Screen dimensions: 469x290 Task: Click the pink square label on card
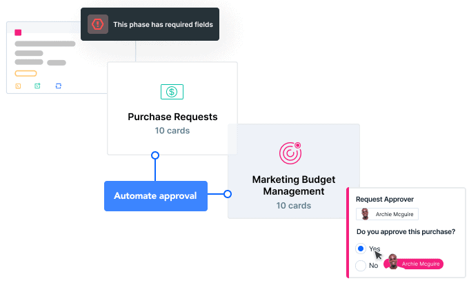point(18,32)
